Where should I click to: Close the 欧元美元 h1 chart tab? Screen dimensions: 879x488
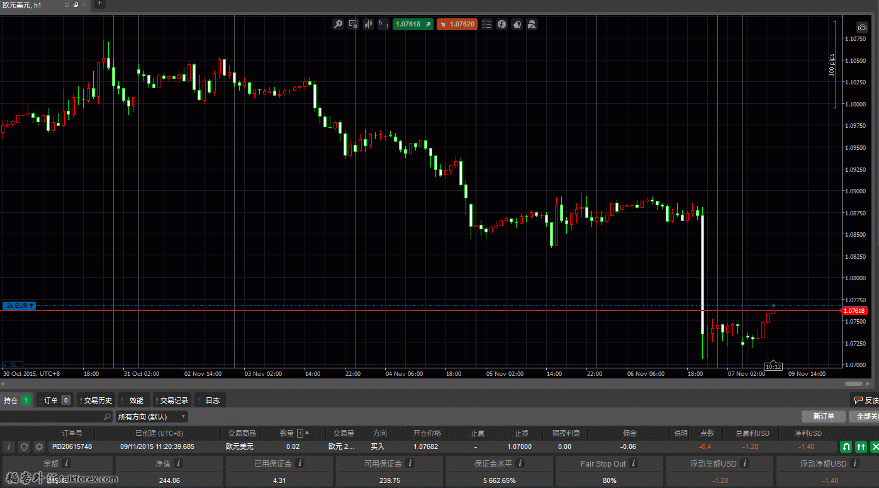[84, 5]
